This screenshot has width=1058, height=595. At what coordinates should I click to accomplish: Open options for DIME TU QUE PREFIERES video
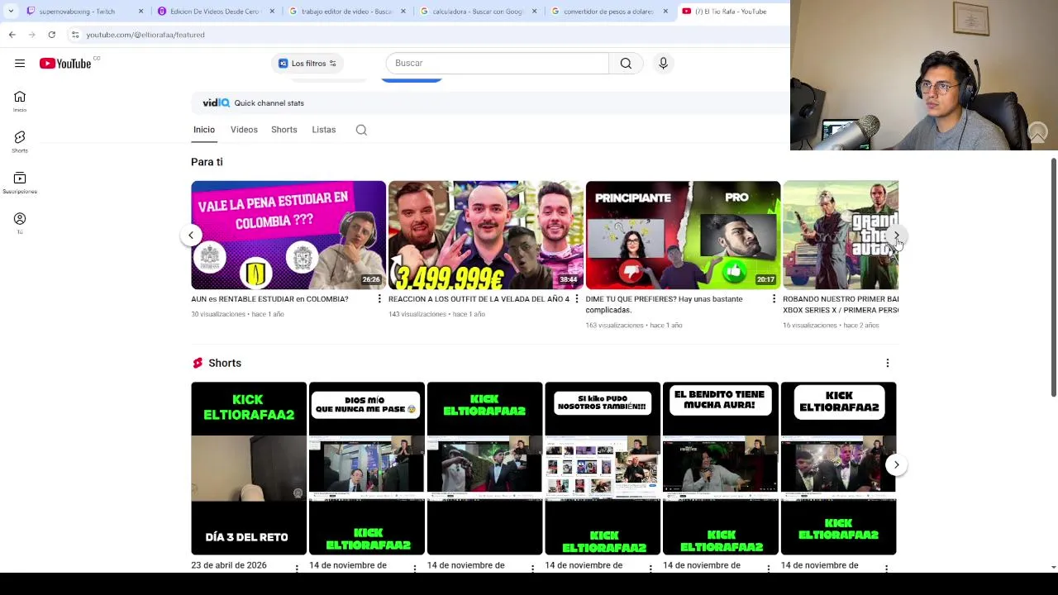point(774,299)
